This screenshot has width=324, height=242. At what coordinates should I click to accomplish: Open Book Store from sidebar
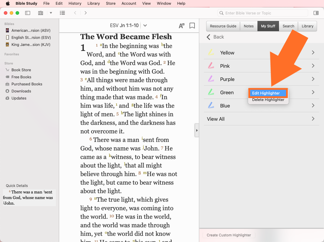click(21, 70)
